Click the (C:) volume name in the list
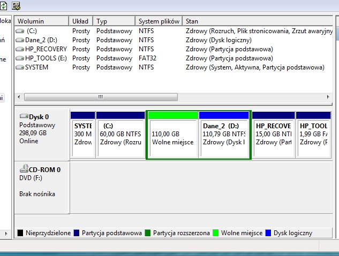Screen dimensions: 339x256 pyautogui.click(x=32, y=31)
